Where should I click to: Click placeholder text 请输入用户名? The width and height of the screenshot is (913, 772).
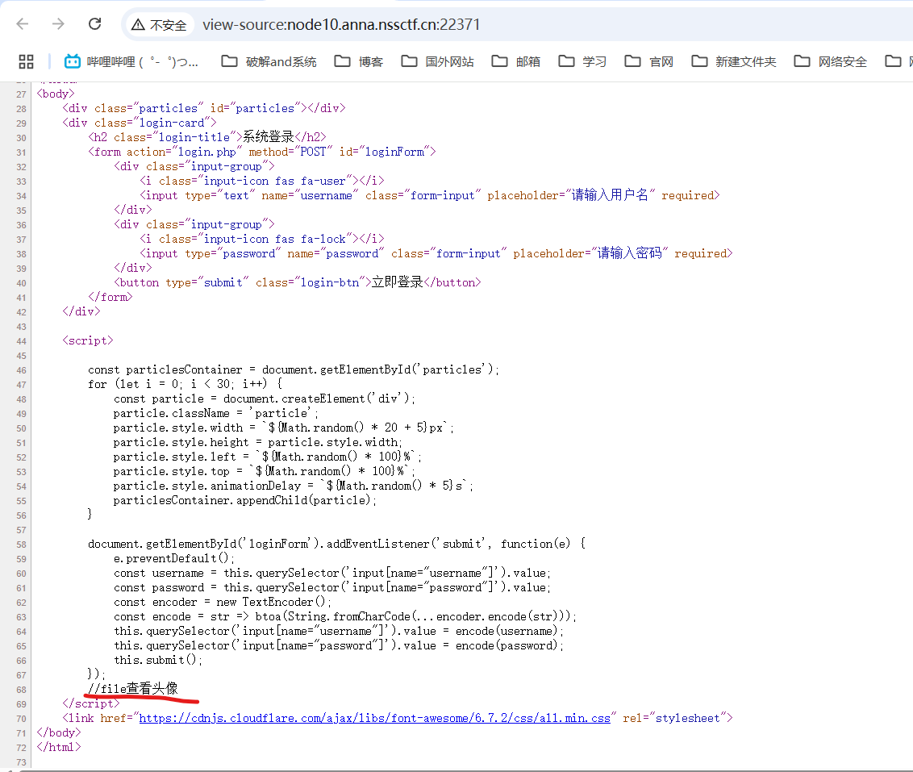[610, 195]
